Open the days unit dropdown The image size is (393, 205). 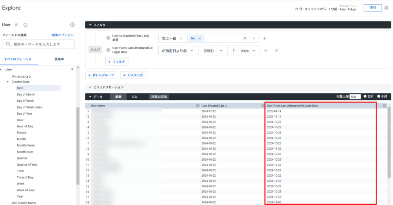click(x=249, y=51)
